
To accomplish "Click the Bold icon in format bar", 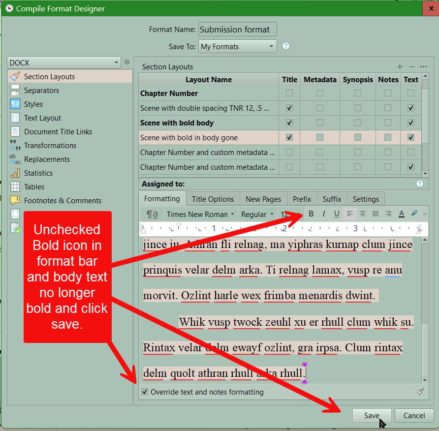I will [311, 214].
